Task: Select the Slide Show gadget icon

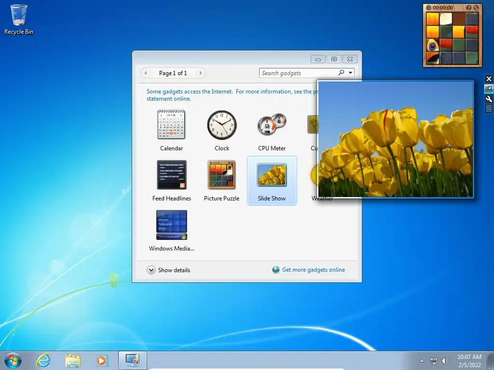Action: 272,174
